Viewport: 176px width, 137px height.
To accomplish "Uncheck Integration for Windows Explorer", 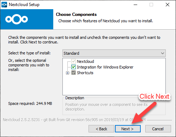I will pos(73,67).
